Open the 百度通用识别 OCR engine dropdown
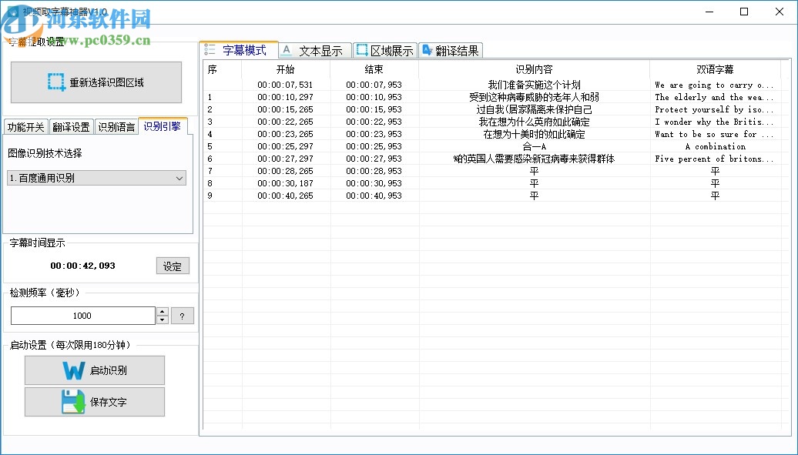Image resolution: width=798 pixels, height=455 pixels. click(180, 178)
